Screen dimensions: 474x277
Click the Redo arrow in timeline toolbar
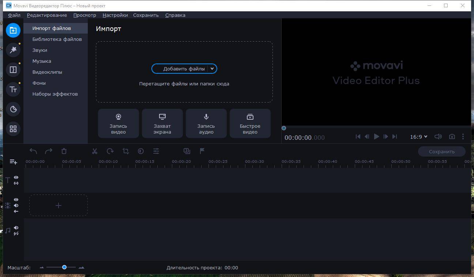(x=49, y=151)
